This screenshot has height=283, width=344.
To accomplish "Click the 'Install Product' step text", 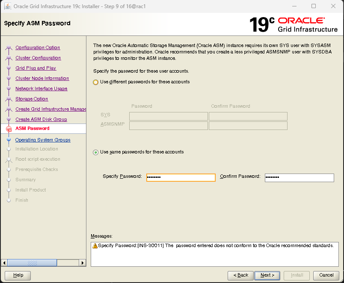I will pyautogui.click(x=30, y=190).
